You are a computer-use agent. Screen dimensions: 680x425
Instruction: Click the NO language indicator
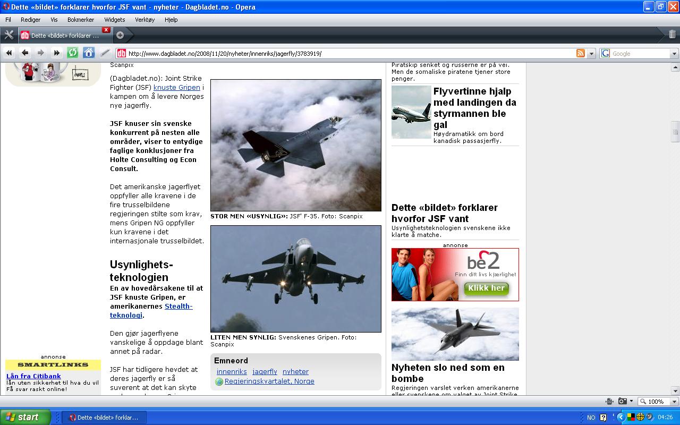(x=591, y=418)
